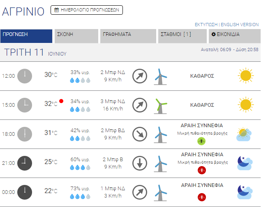Click the sunny weather icon at 12:00
The image size is (261, 207).
(x=245, y=76)
